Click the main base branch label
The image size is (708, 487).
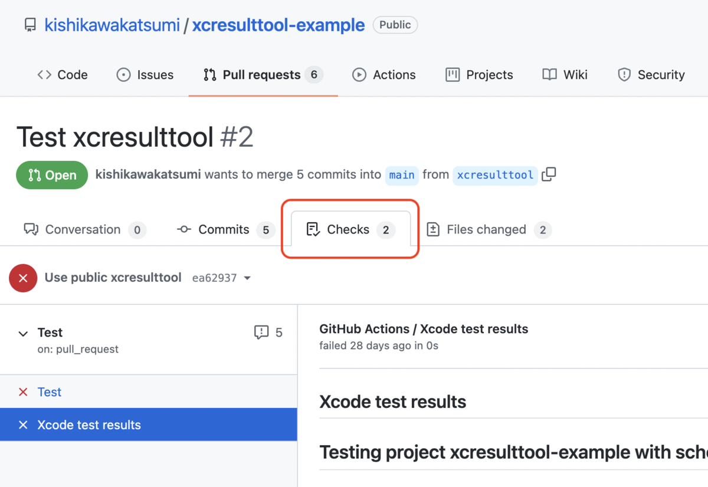click(x=402, y=175)
